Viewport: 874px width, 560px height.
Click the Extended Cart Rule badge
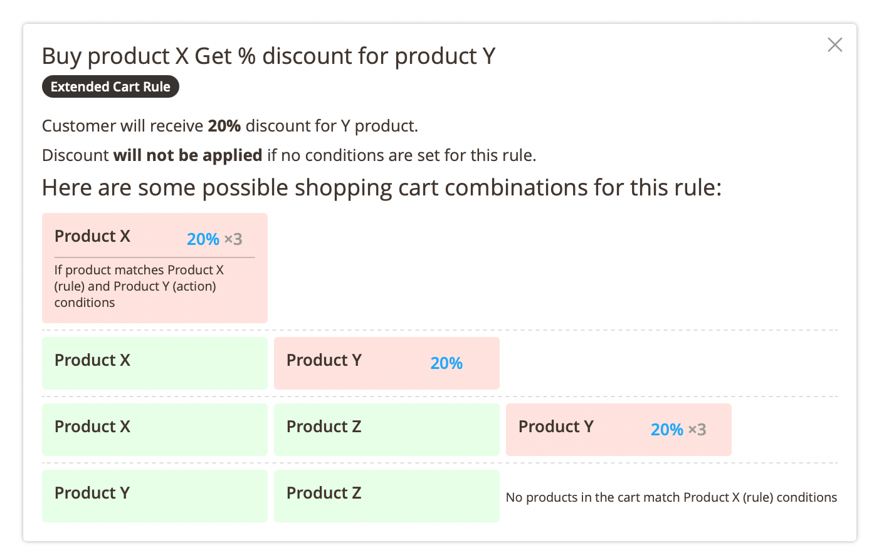coord(110,86)
